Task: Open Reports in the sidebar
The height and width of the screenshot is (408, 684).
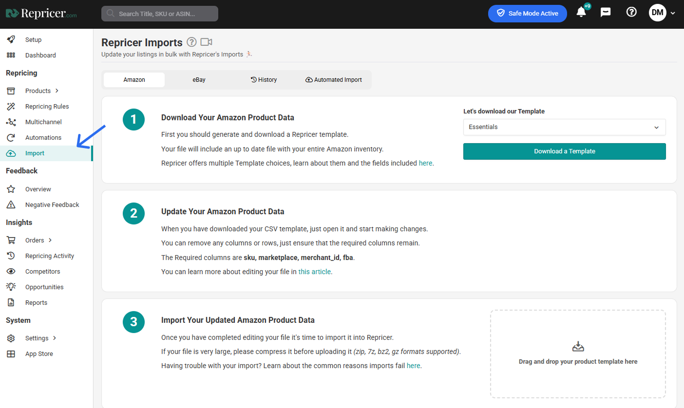Action: 36,302
